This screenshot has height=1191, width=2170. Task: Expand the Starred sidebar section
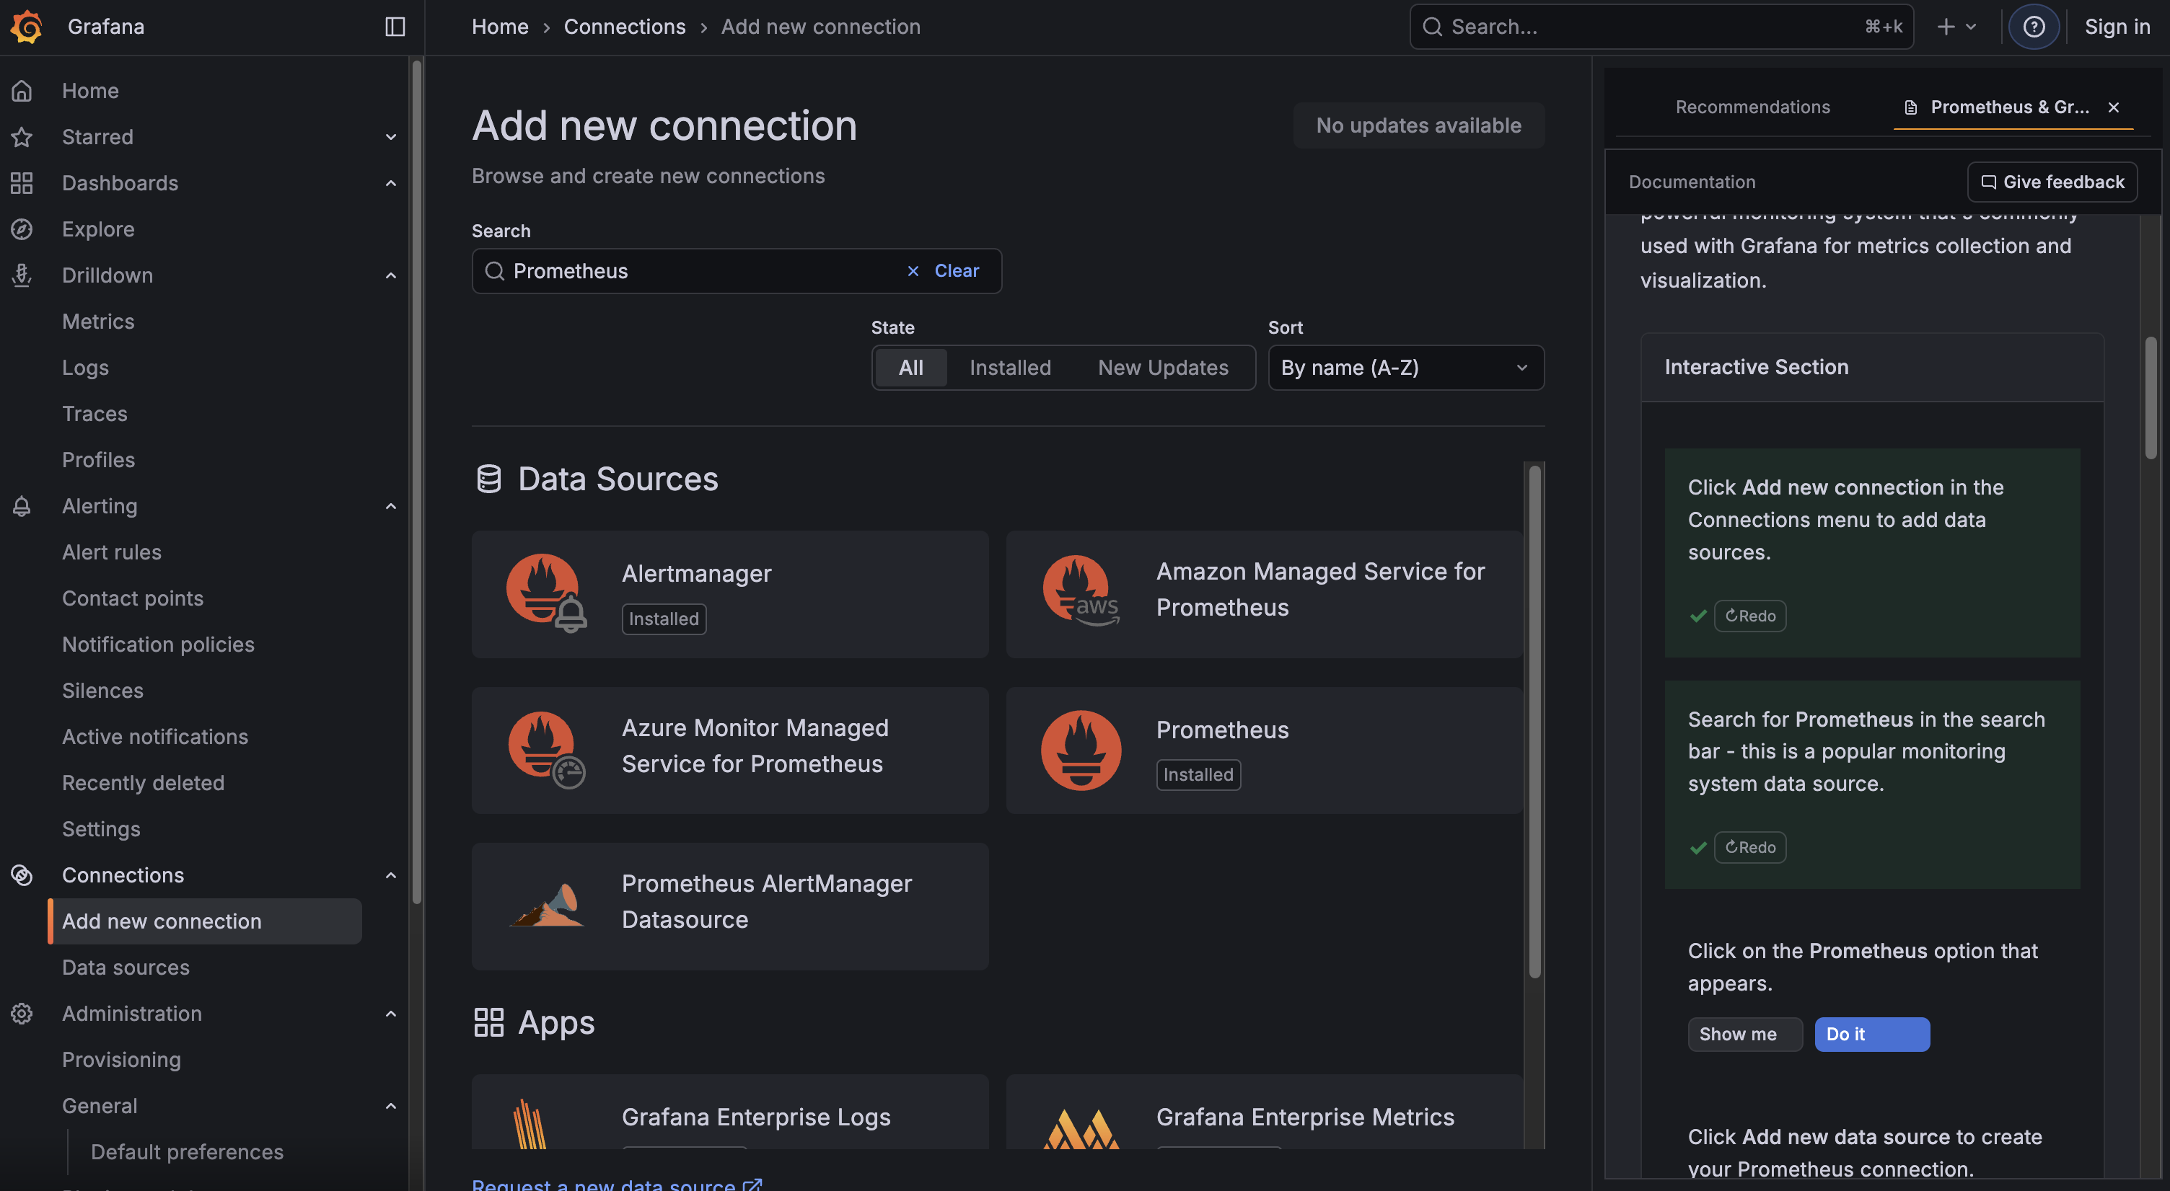click(390, 136)
